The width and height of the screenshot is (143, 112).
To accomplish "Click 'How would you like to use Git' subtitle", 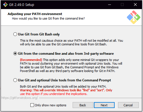I will pyautogui.click(x=48, y=18).
